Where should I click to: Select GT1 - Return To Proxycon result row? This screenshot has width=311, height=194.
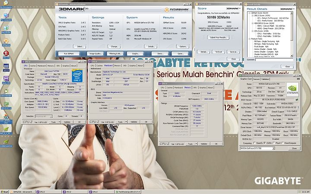point(273,18)
